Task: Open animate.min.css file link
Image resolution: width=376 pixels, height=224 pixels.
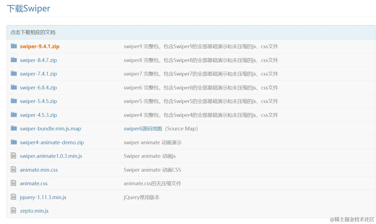Action: [x=39, y=170]
